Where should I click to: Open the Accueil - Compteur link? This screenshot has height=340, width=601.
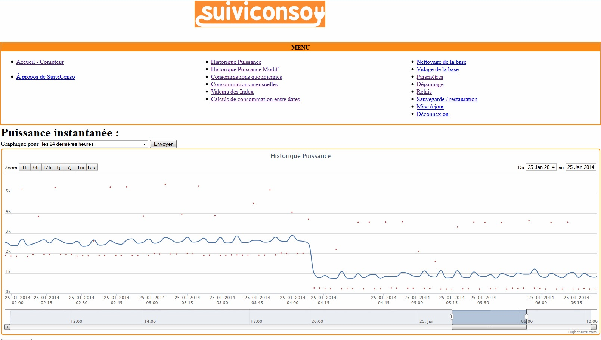40,62
